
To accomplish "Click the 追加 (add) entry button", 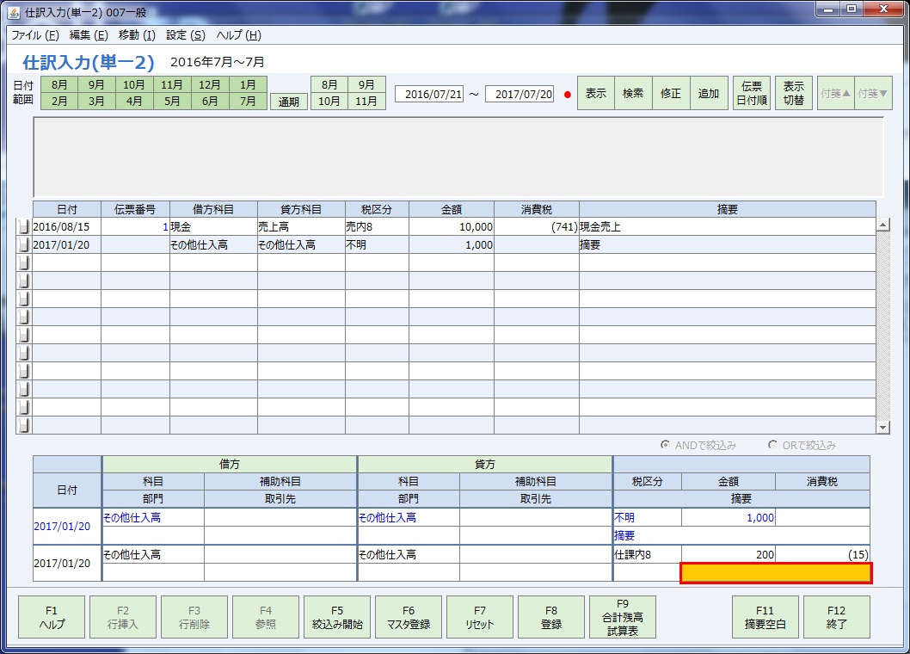I will click(708, 93).
